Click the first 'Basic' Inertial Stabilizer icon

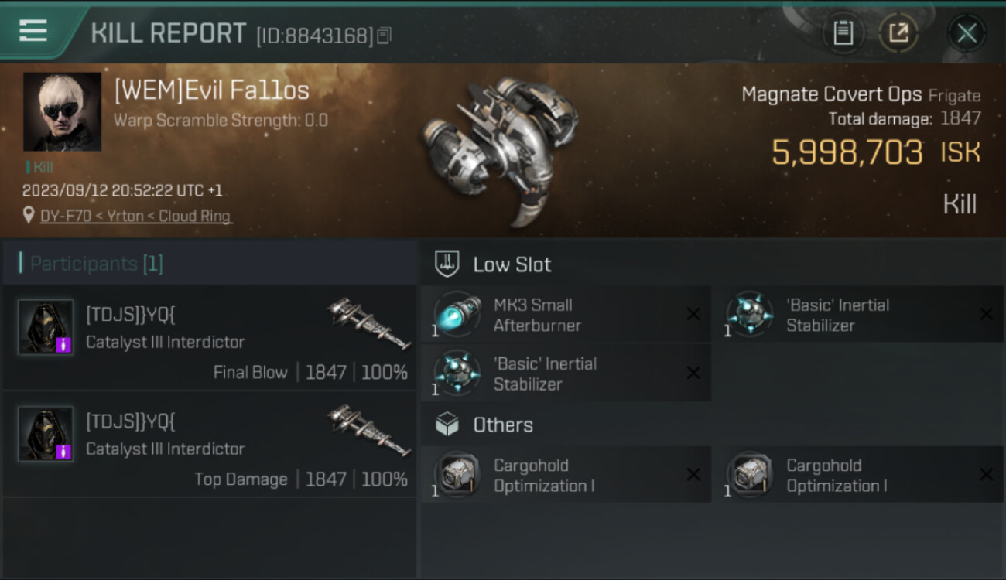[x=749, y=315]
